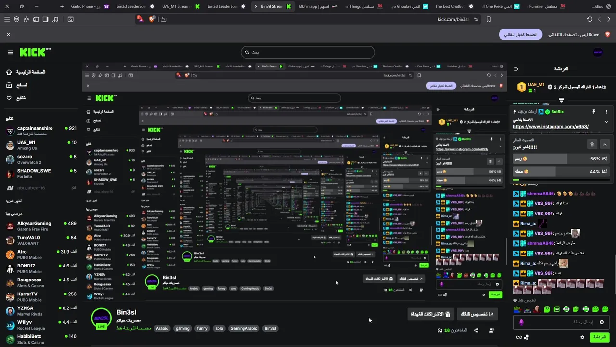Click the GamingArabic tag
This screenshot has width=616, height=347.
click(x=244, y=328)
